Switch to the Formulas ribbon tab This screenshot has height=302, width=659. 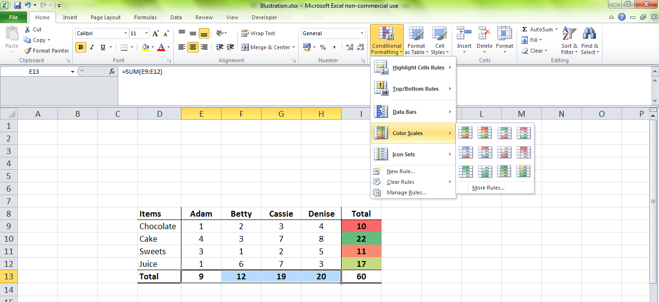[145, 17]
